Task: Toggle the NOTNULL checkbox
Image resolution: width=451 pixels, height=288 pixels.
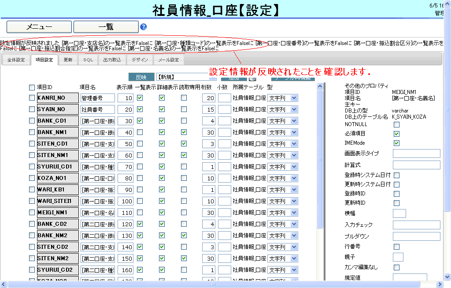Action: pos(396,125)
